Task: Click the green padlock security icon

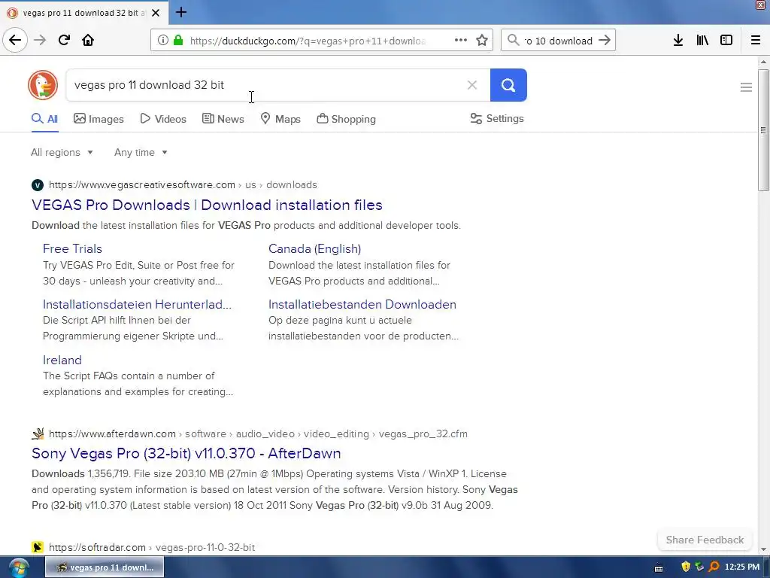Action: (x=178, y=41)
